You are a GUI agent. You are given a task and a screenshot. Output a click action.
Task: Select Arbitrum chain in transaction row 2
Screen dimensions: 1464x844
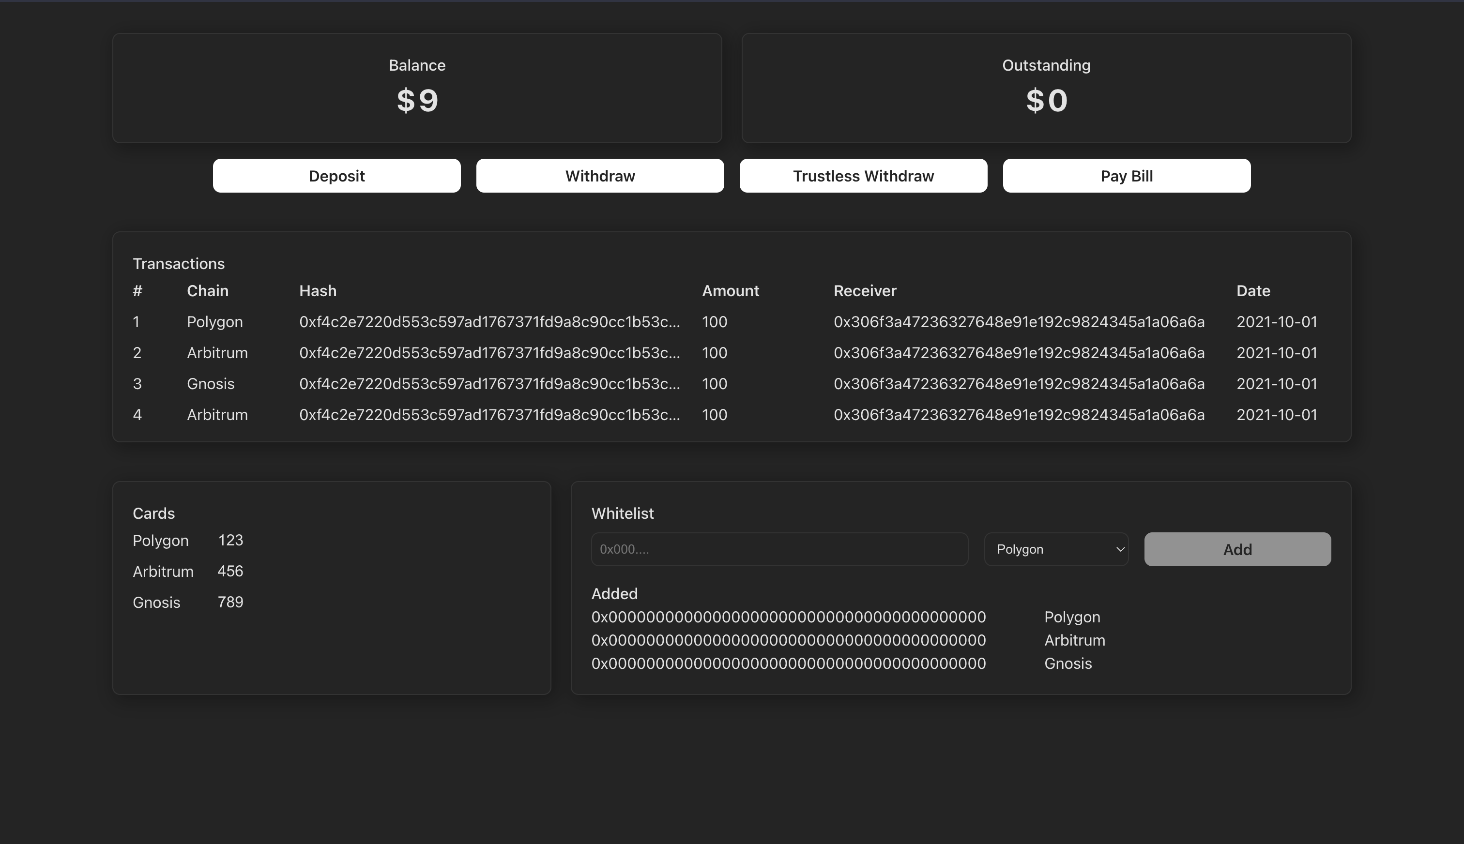[217, 352]
